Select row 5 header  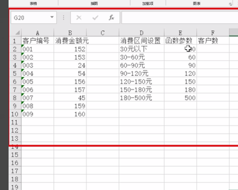point(15,73)
